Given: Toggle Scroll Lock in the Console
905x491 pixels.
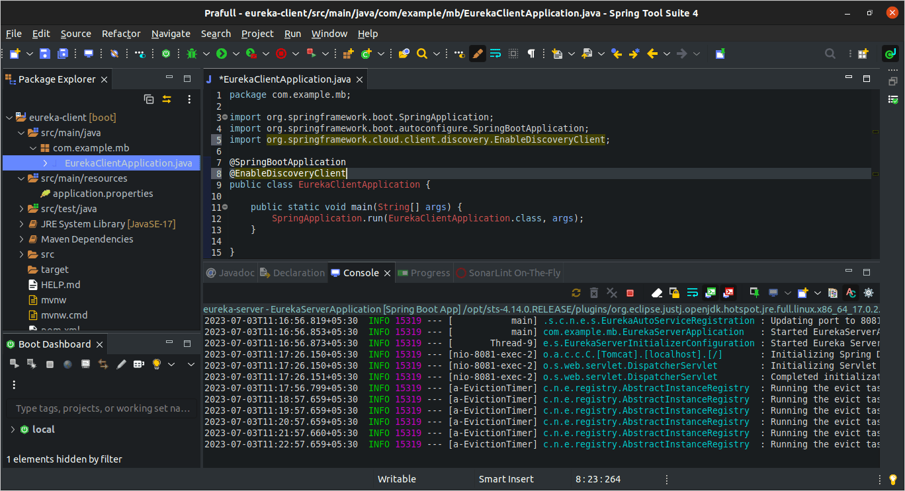Looking at the screenshot, I should tap(674, 293).
